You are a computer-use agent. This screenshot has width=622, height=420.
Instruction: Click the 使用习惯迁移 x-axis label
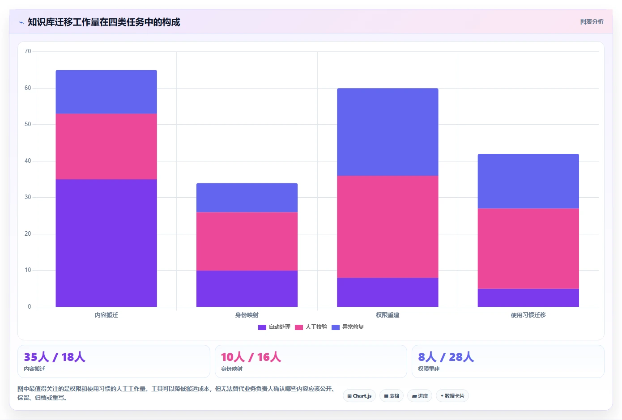coord(528,315)
